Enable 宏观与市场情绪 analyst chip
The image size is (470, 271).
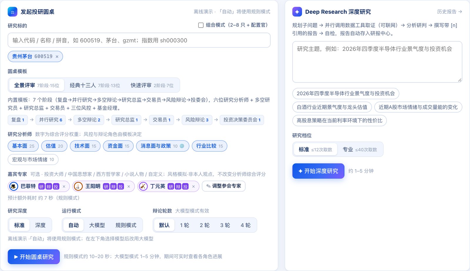click(x=33, y=160)
